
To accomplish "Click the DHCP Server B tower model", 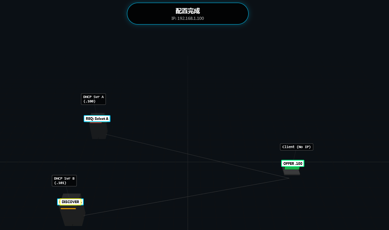I will (x=73, y=217).
